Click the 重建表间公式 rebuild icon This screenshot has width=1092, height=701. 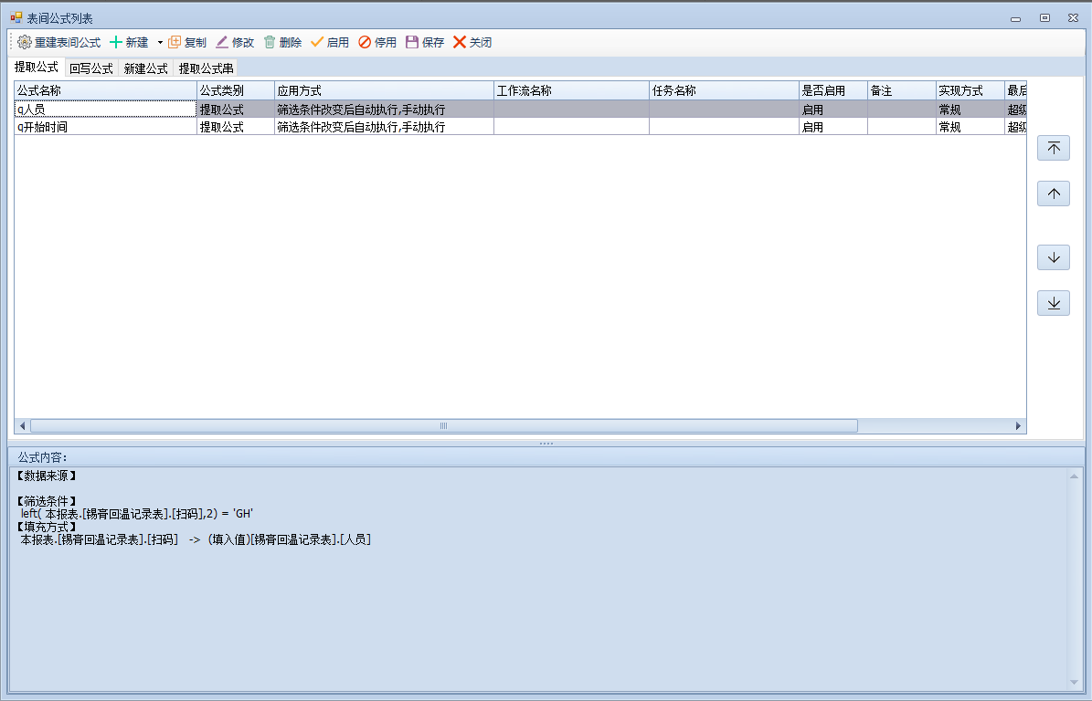click(25, 42)
